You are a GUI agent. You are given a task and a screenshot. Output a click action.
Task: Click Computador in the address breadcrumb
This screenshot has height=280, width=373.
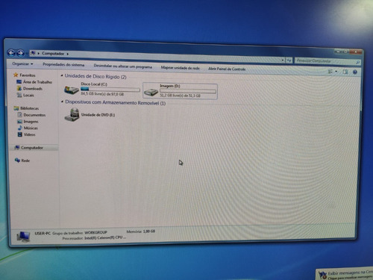53,54
